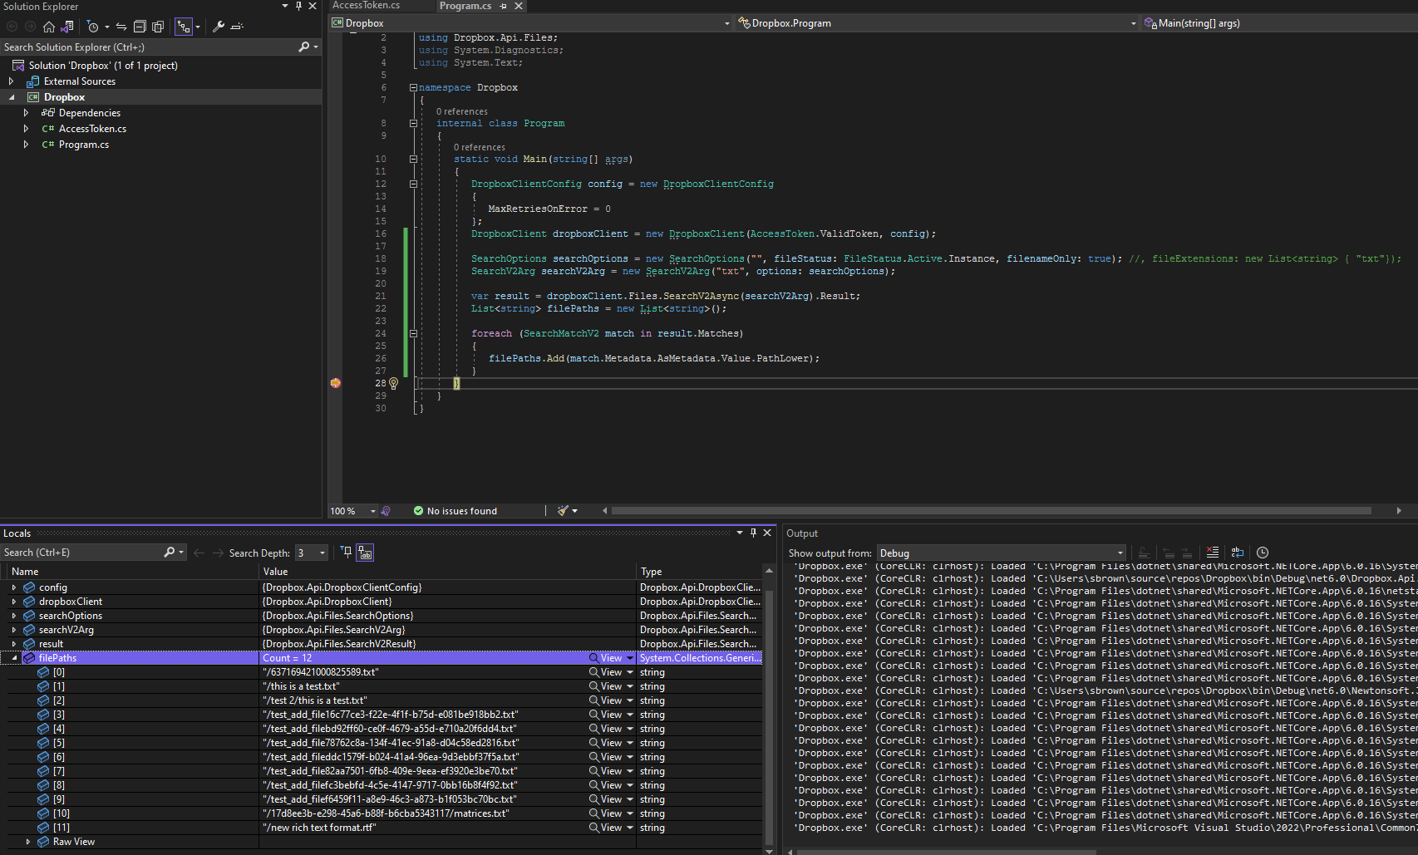Viewport: 1418px width, 855px height.
Task: Click No issues found status indicator
Action: click(x=455, y=511)
